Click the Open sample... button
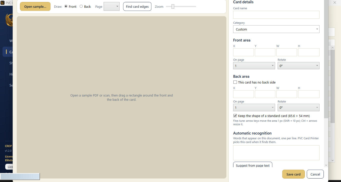 tap(35, 6)
